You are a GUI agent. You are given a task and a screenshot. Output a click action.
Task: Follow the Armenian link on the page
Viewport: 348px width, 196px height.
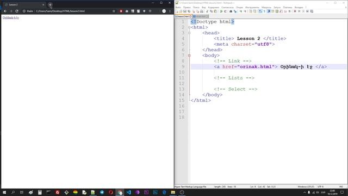(x=11, y=17)
